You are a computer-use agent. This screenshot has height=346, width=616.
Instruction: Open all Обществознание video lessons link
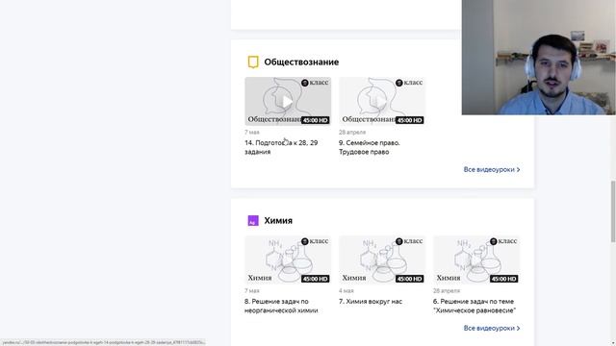[x=492, y=169]
